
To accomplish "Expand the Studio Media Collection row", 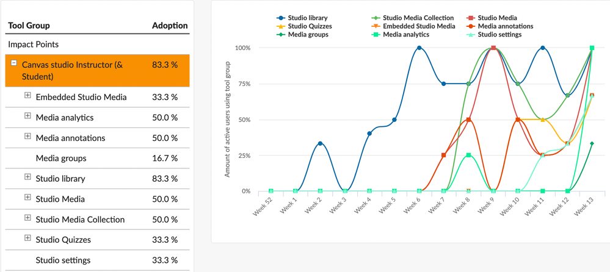I will 27,218.
